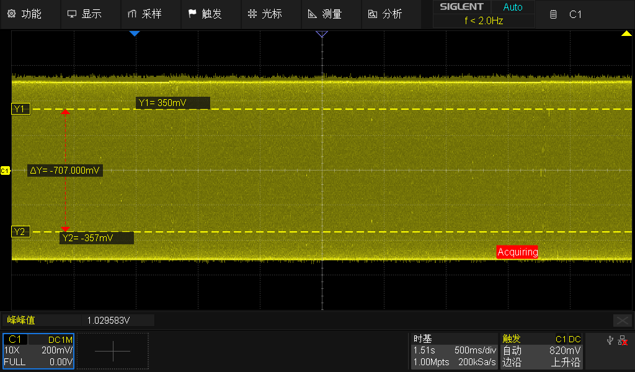Click the USB connection icon
Screen dimensions: 635x372
(x=610, y=340)
